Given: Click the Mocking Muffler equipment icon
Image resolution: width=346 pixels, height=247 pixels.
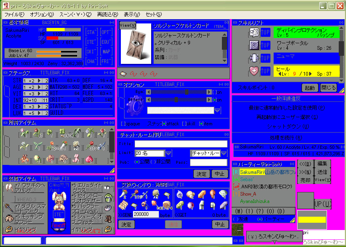Looking at the screenshot, I should [x=9, y=218].
